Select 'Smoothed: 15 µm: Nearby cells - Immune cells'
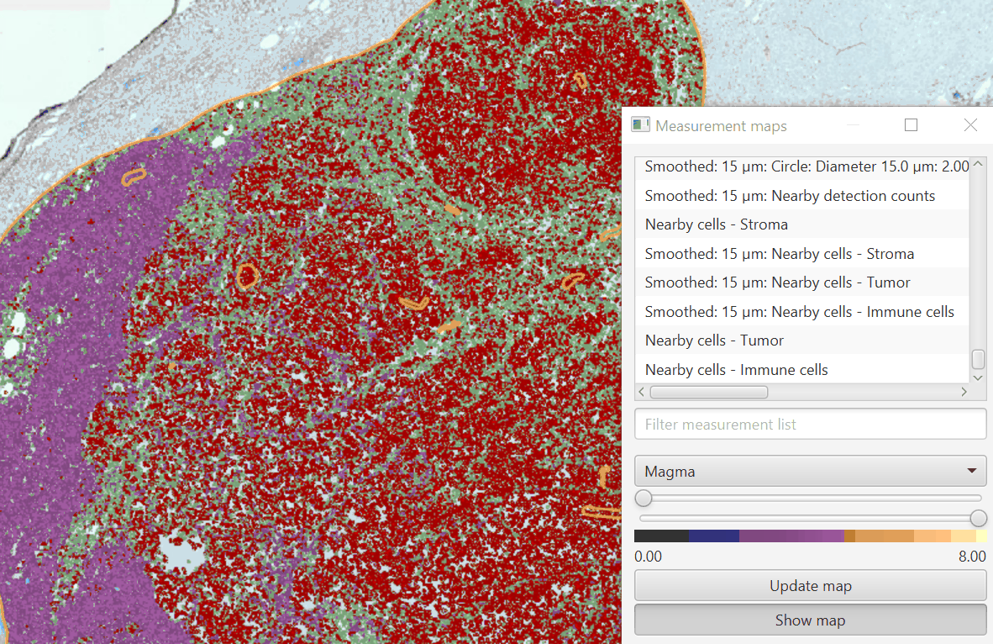 pyautogui.click(x=799, y=311)
